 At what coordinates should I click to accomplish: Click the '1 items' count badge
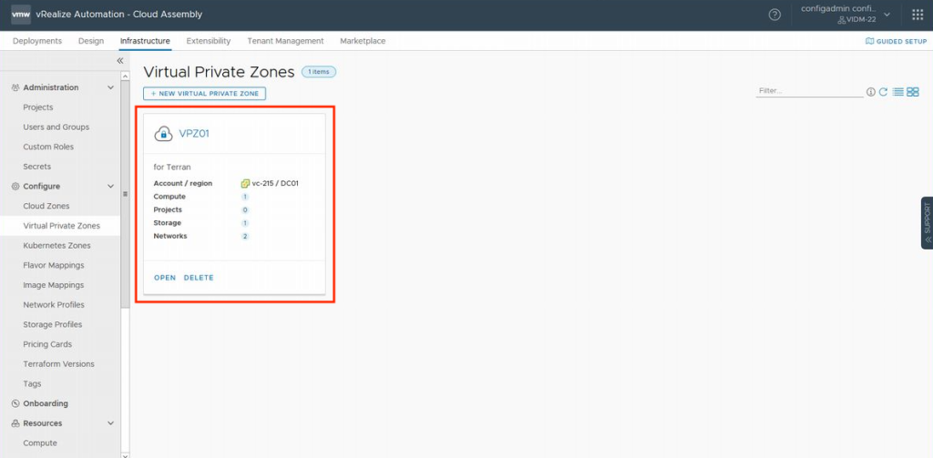pos(319,72)
